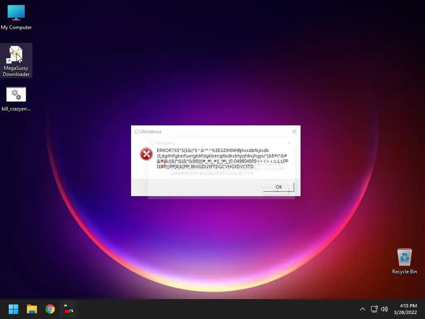Close the front C:\Windows error dialog
Image resolution: width=425 pixels, height=319 pixels.
(x=294, y=131)
